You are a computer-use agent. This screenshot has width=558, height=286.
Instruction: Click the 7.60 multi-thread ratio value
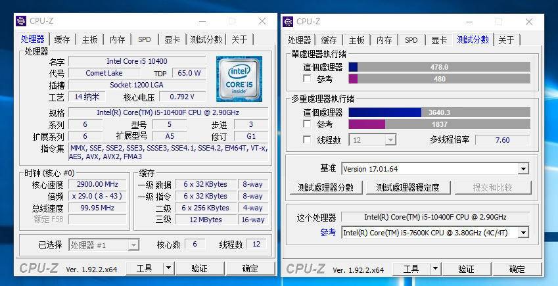click(x=503, y=140)
